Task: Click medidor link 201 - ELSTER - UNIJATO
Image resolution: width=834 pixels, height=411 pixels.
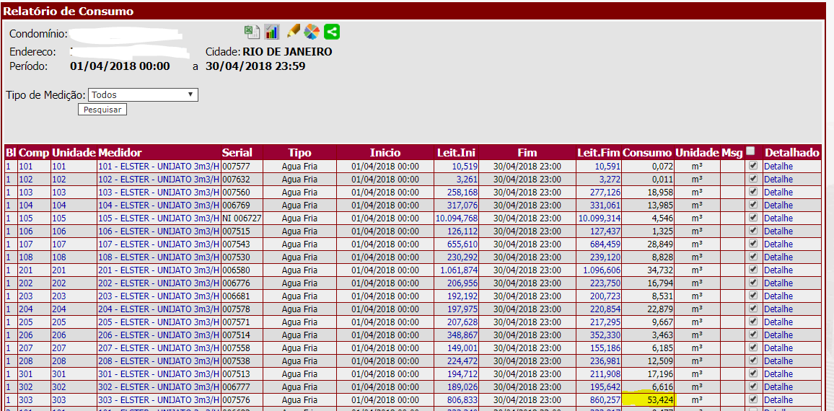Action: coord(158,270)
